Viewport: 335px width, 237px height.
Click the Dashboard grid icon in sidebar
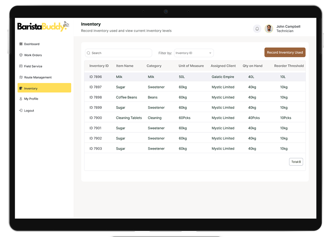21,44
